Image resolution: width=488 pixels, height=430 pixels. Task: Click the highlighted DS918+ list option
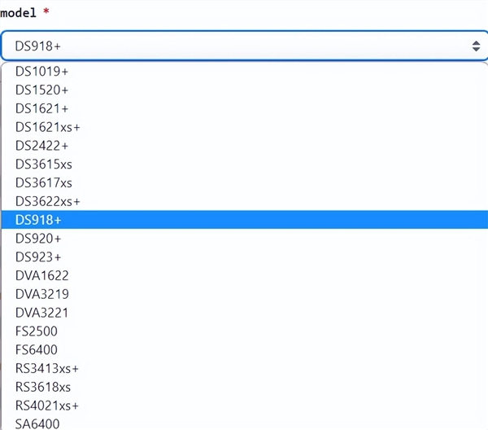(x=245, y=220)
